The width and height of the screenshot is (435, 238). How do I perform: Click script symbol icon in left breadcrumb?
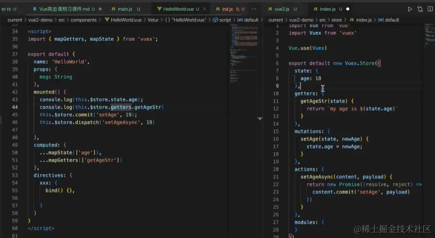click(x=215, y=20)
